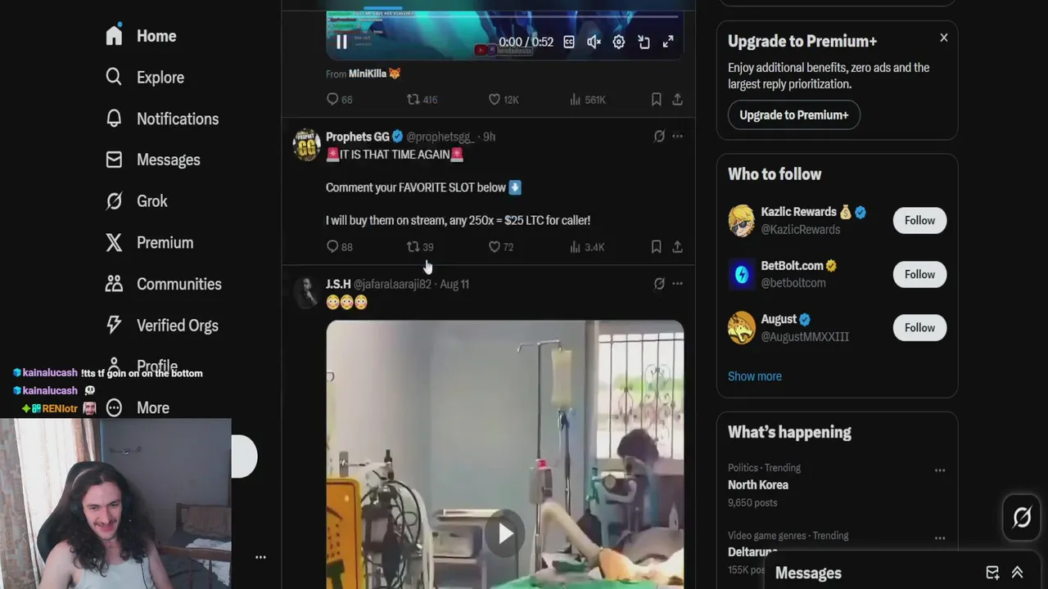Expand the Messages drawer with double-arrow icon
This screenshot has width=1048, height=589.
pos(1017,573)
